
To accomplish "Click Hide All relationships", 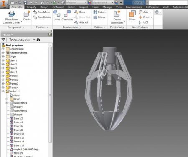I will [x=81, y=22].
